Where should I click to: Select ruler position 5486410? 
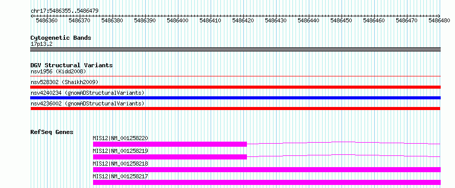[211, 20]
